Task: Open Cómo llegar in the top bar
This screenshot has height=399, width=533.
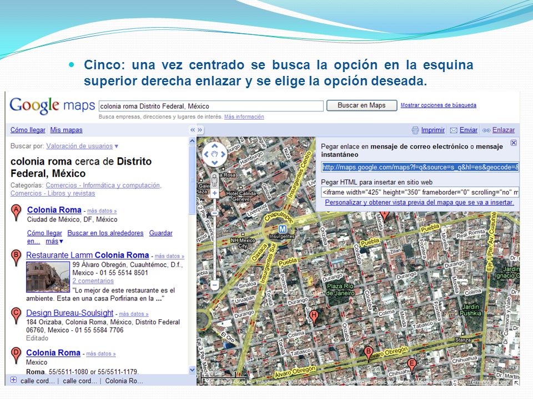Action: (28, 130)
